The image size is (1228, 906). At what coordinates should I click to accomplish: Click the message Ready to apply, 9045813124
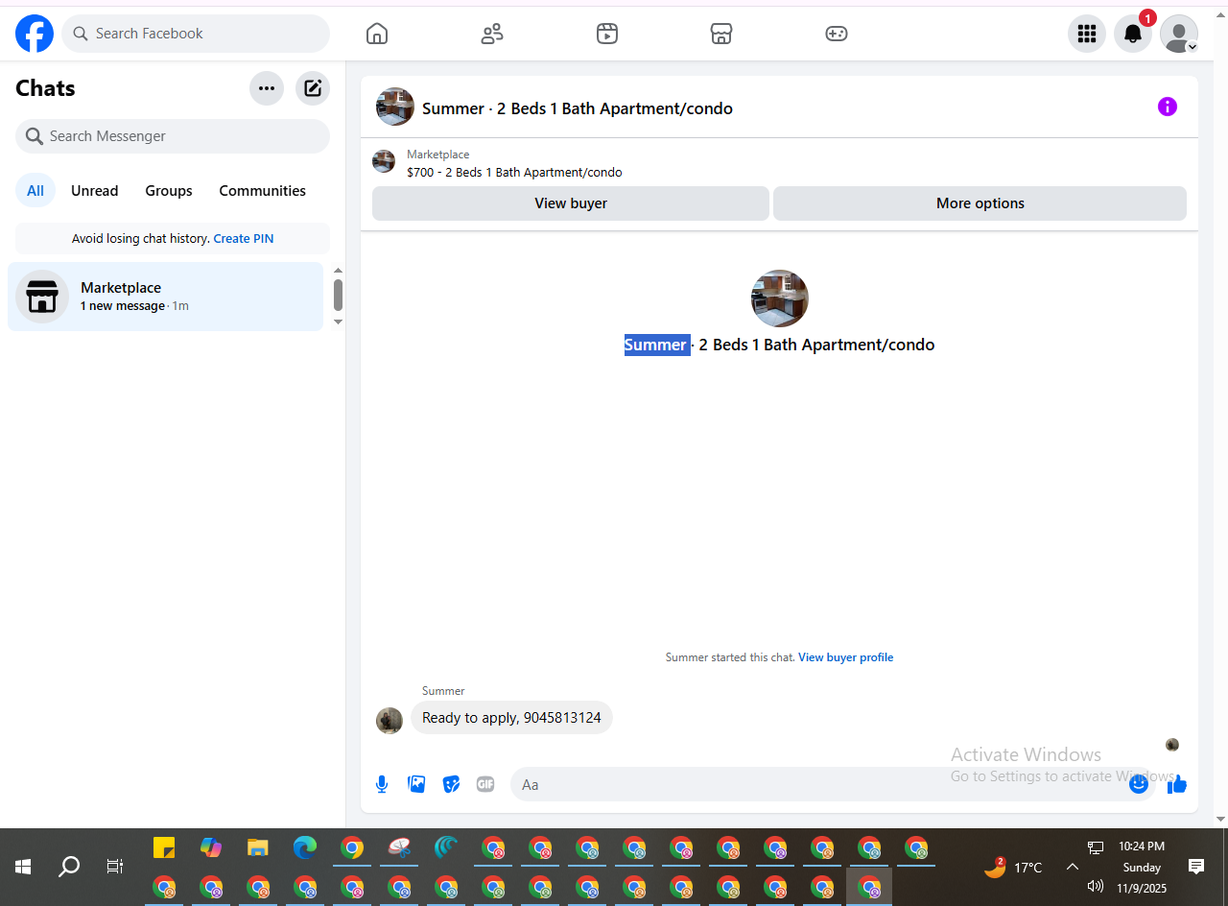tap(511, 718)
